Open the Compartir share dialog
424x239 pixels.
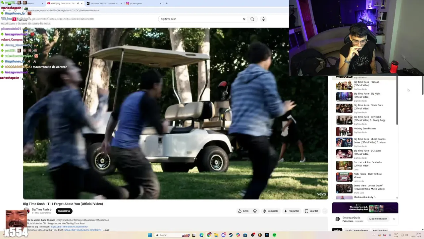tap(270, 211)
